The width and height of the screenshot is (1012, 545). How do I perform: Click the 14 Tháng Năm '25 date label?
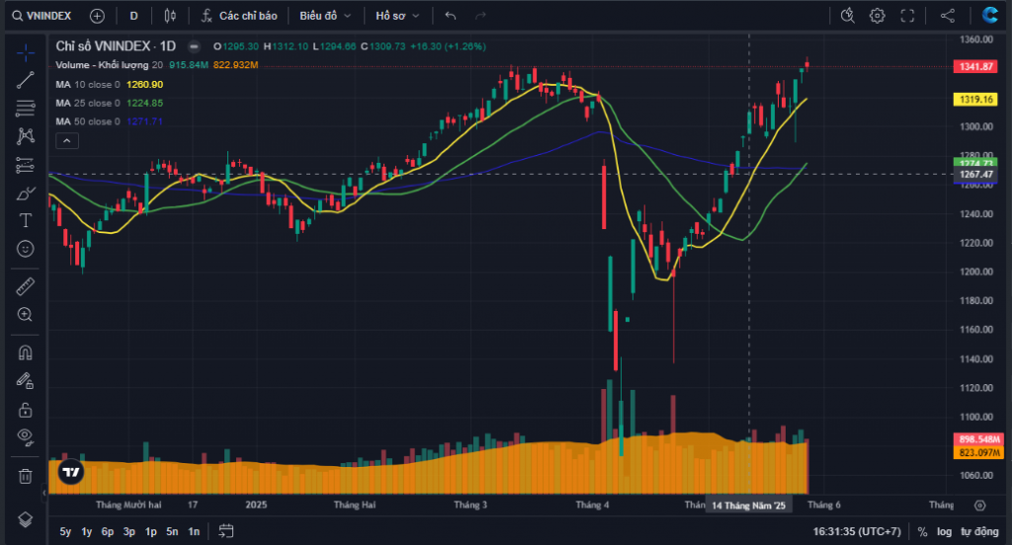click(x=749, y=506)
